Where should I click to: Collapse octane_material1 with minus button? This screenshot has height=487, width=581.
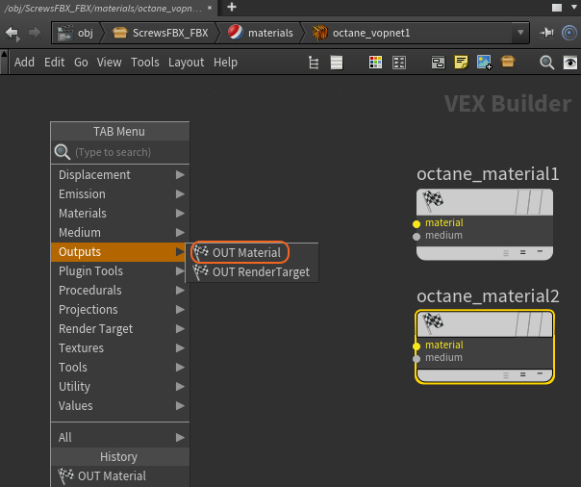(540, 251)
